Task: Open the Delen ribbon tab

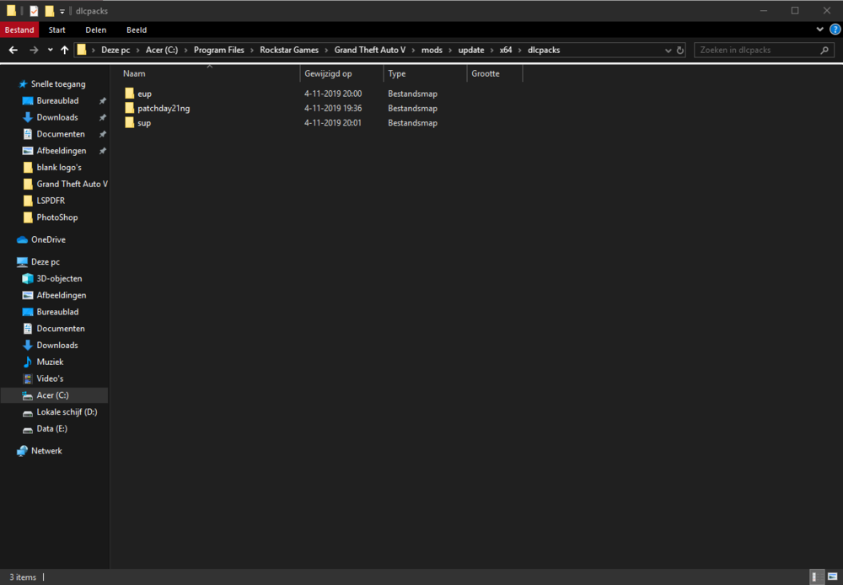Action: [x=96, y=30]
